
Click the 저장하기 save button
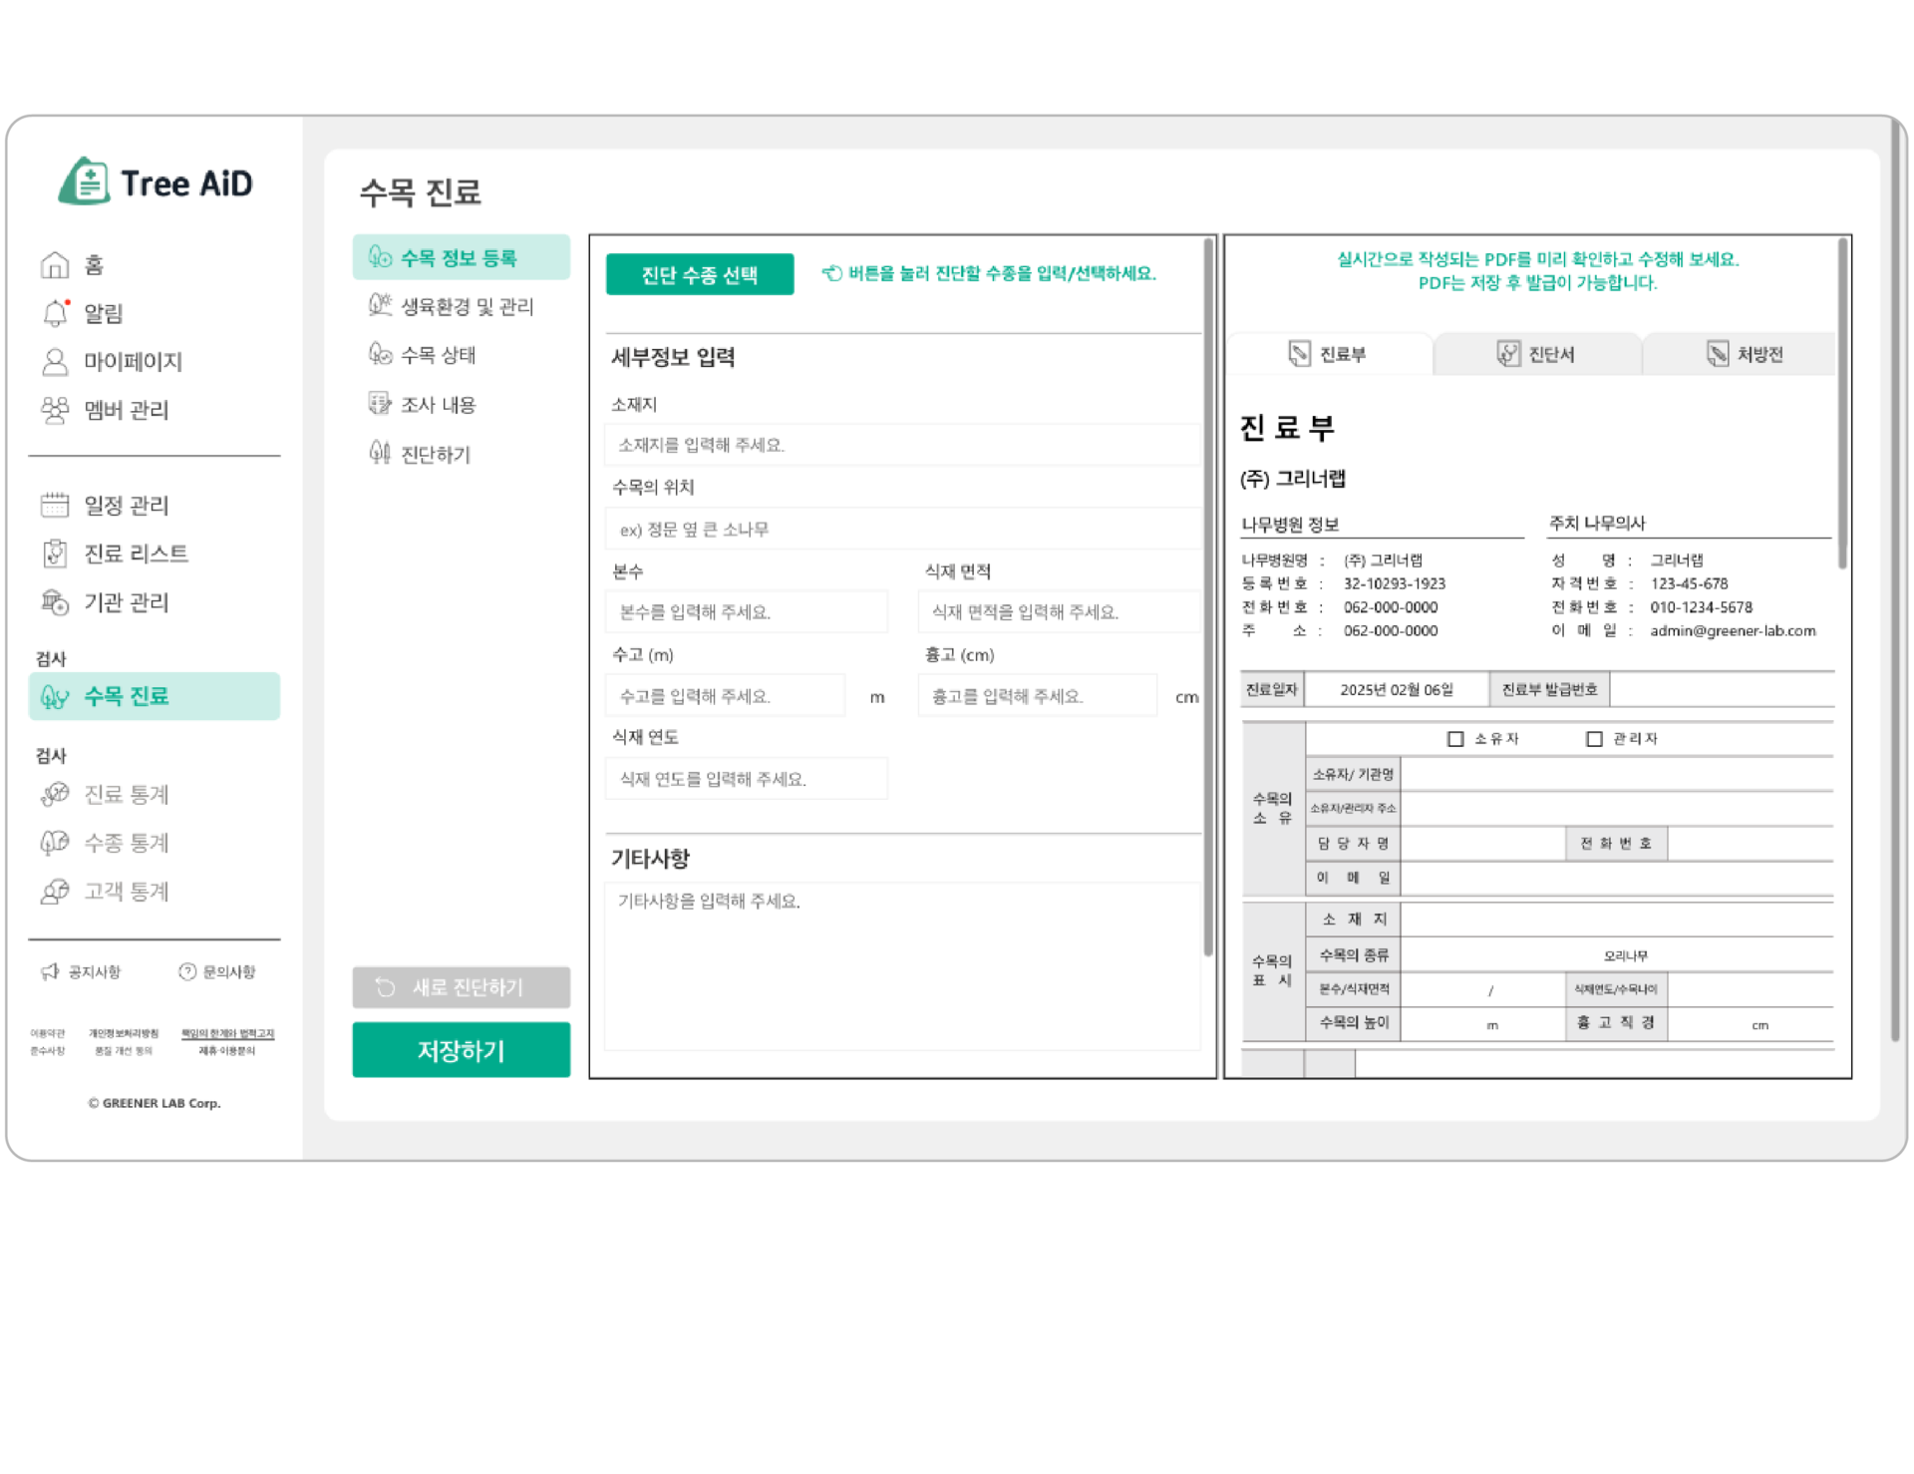pos(461,1050)
